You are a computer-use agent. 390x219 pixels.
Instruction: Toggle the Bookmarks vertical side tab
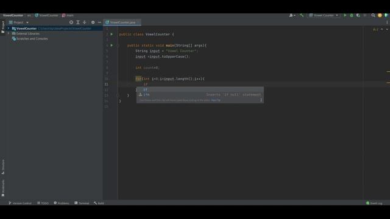3,189
